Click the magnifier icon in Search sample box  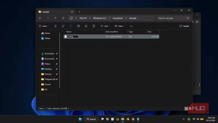188,18
